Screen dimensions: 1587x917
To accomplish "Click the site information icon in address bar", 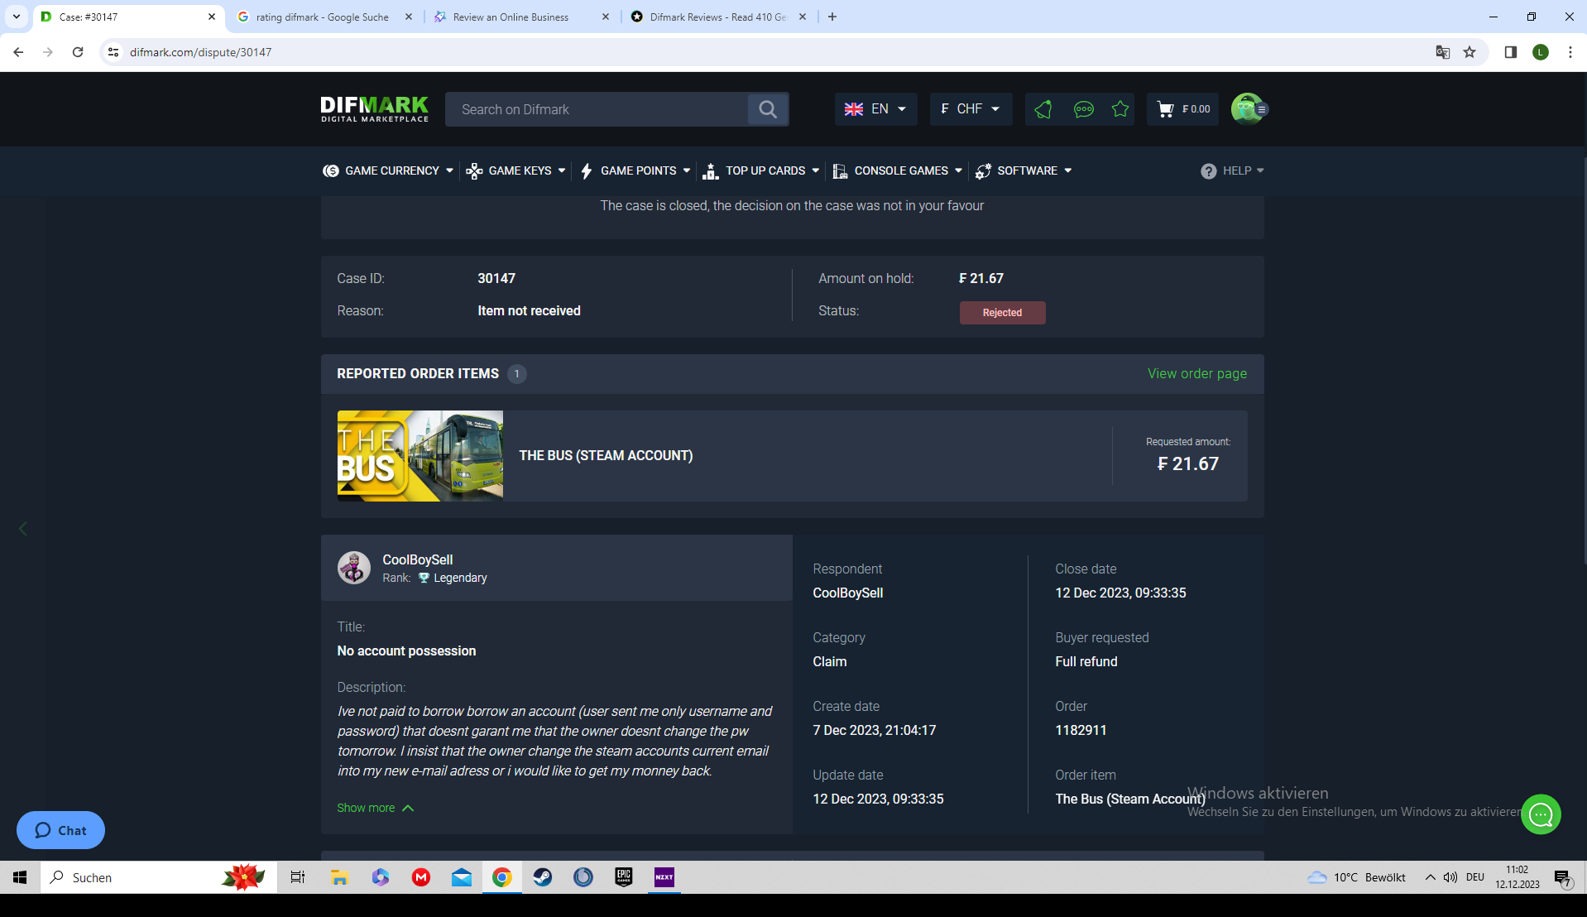I will 113,52.
